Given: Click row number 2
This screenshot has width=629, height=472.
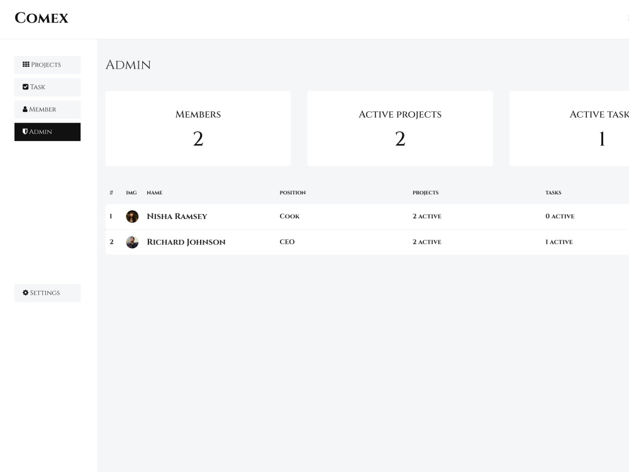Looking at the screenshot, I should coord(111,242).
